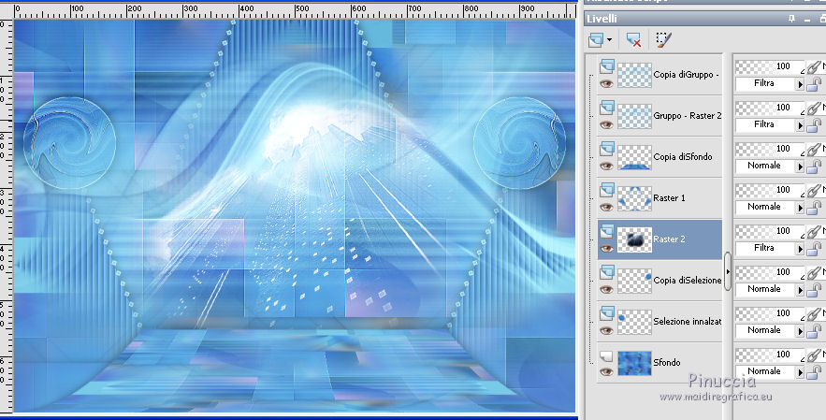Select the Sfondo layer thumbnail
This screenshot has height=420, width=826.
tap(634, 363)
